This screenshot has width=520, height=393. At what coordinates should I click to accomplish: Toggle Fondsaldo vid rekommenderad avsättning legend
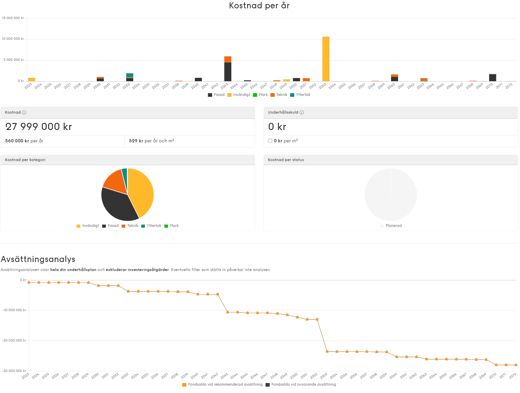point(222,385)
